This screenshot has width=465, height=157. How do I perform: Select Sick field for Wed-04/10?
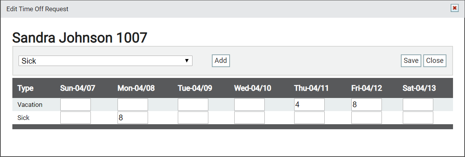pos(249,118)
